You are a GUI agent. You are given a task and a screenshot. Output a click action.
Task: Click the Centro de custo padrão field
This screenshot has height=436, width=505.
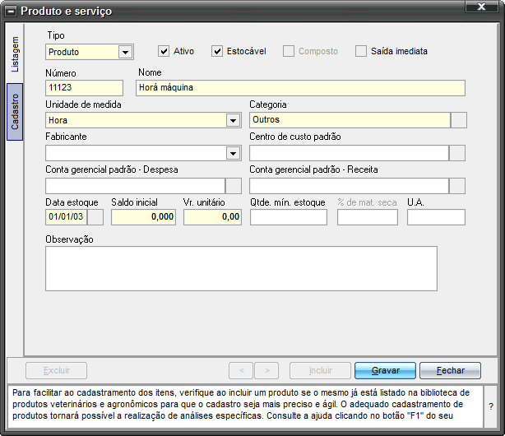coord(349,153)
